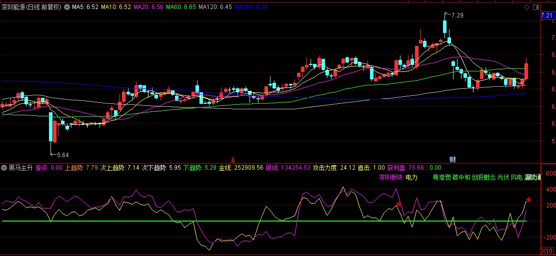Open the main chart indicator dropdown arrow
The width and height of the screenshot is (556, 256).
[67, 7]
